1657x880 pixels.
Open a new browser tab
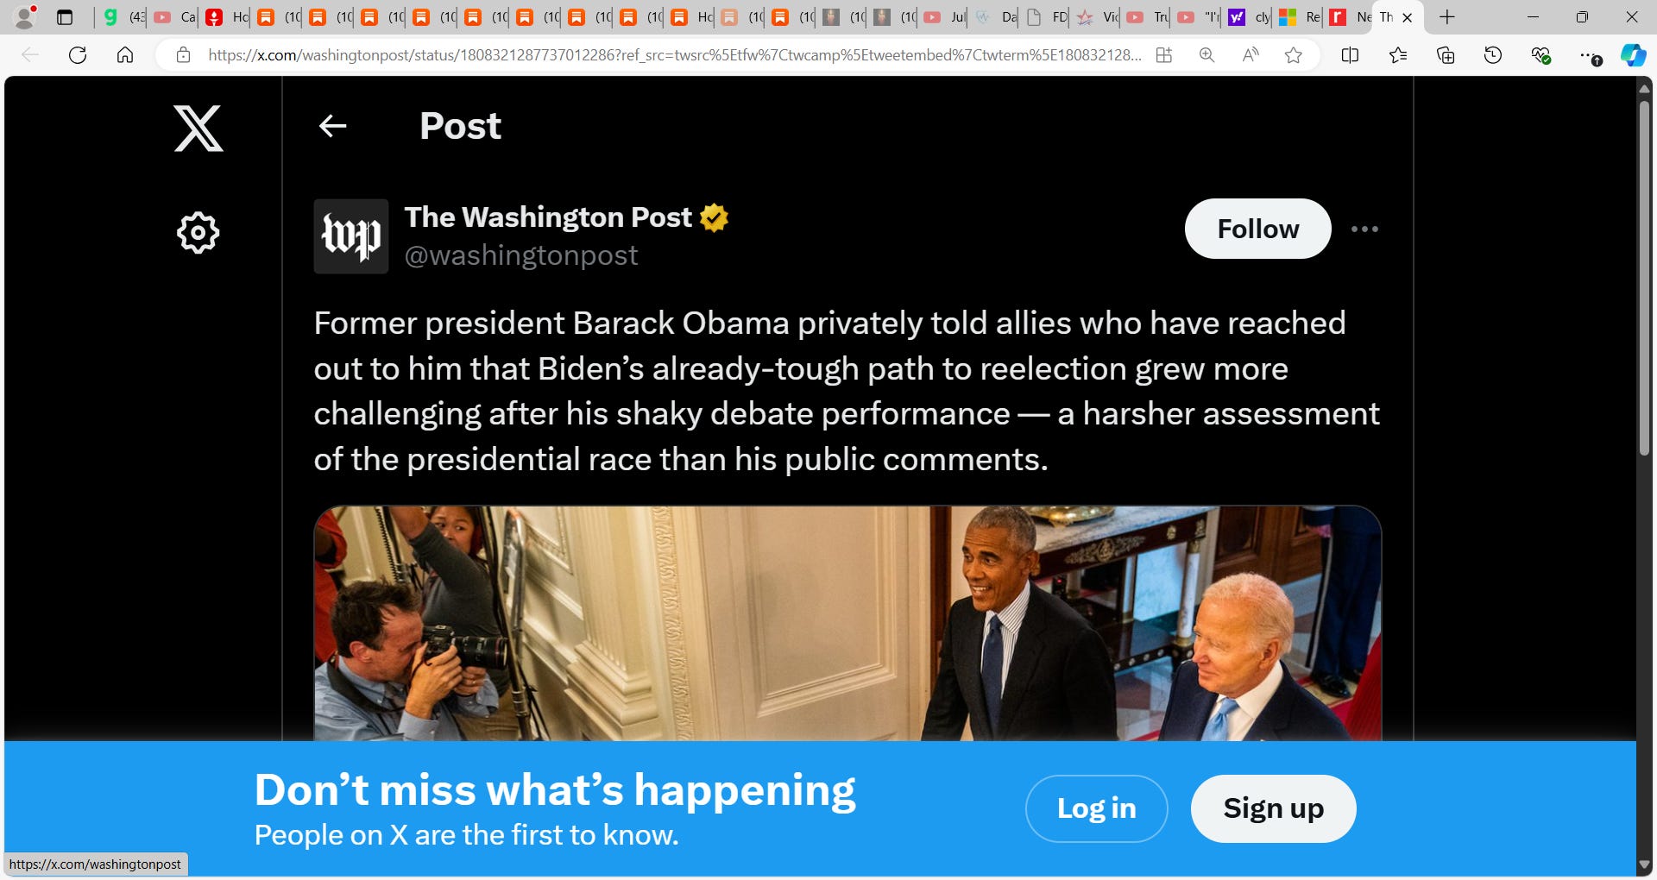(x=1447, y=17)
